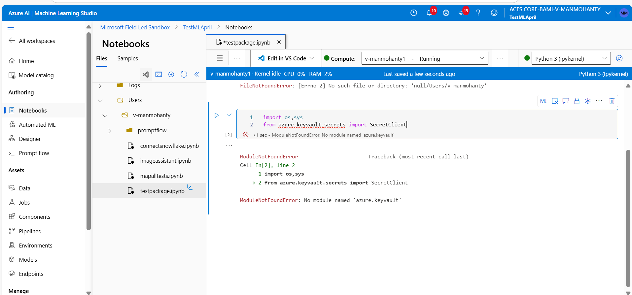Delete the cell with trash icon
The image size is (632, 295).
(x=612, y=101)
